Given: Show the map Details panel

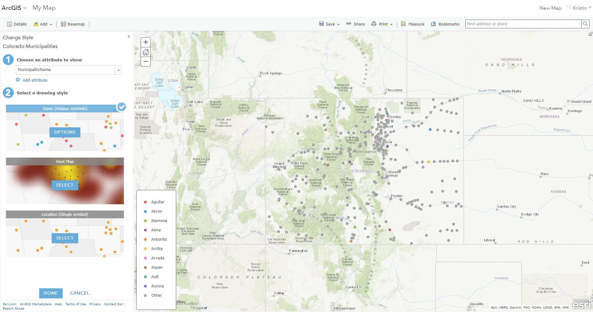Looking at the screenshot, I should pyautogui.click(x=17, y=24).
